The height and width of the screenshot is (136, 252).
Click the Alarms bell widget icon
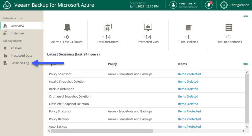tap(67, 27)
